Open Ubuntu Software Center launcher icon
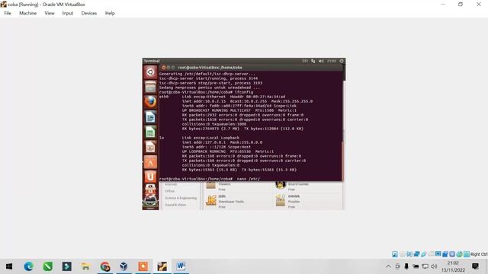The width and height of the screenshot is (488, 274). point(150,162)
